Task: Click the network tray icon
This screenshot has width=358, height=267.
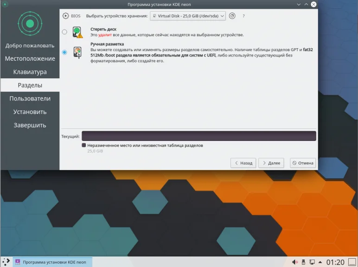Action: pos(312,262)
